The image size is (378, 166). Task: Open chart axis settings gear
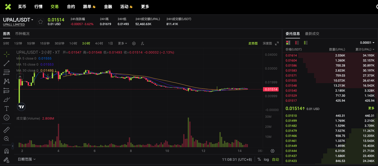coord(273,151)
